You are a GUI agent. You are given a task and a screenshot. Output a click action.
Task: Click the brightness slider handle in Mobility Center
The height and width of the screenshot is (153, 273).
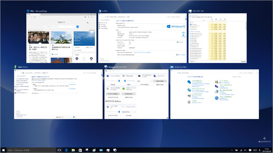(119, 80)
